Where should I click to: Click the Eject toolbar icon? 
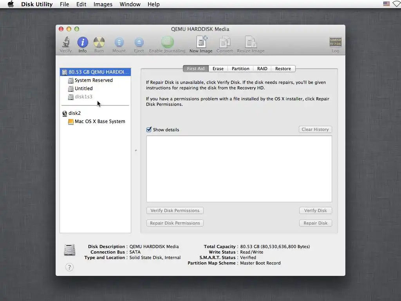(139, 42)
